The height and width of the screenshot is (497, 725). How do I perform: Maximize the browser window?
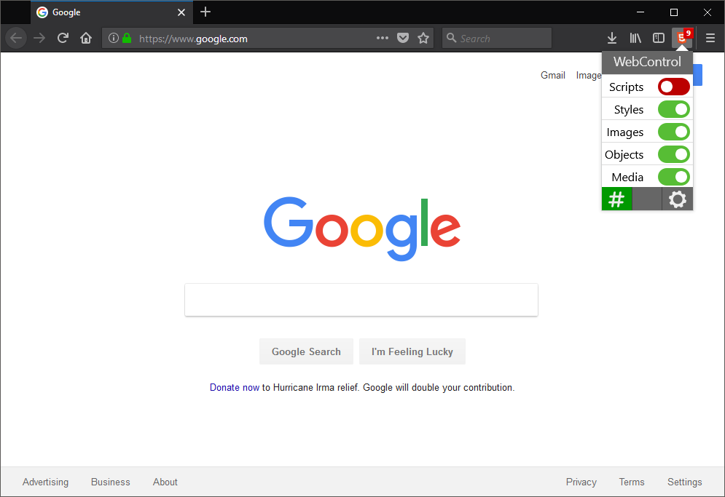pos(674,12)
